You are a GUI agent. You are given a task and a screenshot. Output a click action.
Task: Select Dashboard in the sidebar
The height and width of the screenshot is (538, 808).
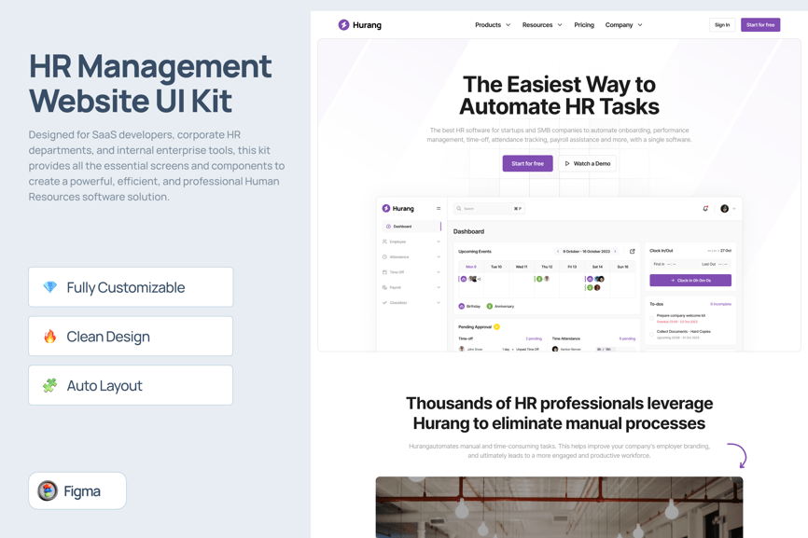[402, 227]
